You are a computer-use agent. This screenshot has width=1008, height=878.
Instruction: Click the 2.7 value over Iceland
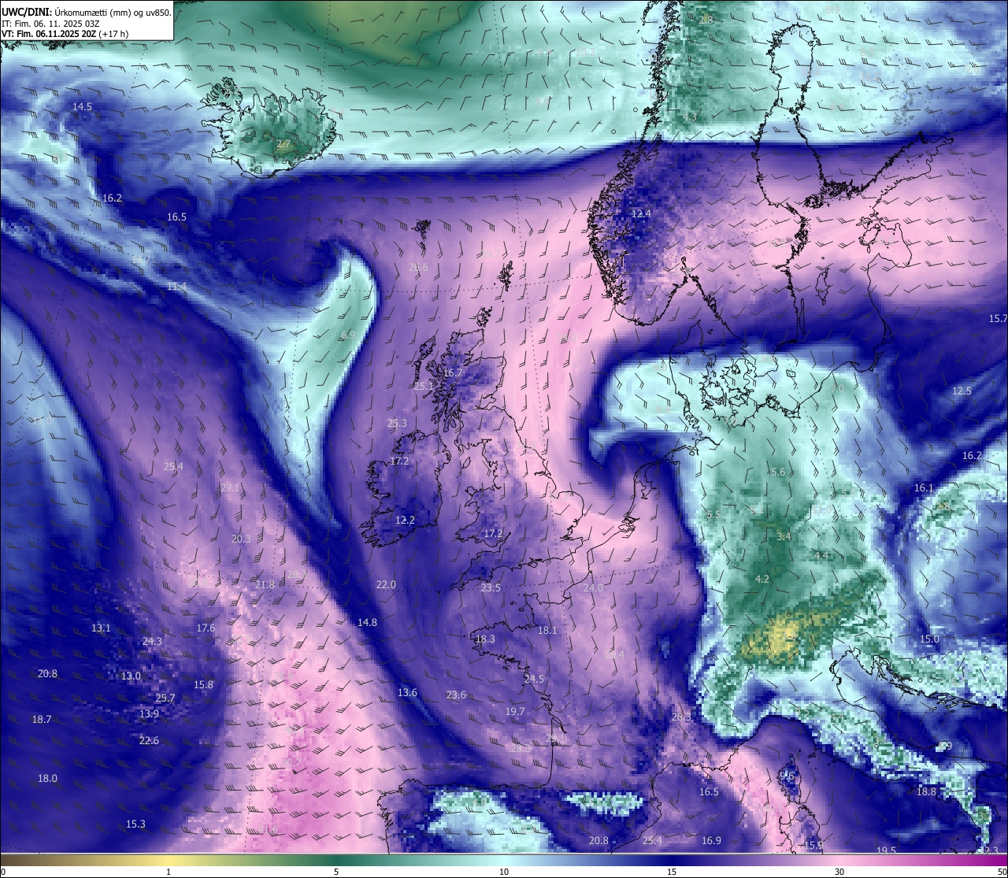tap(283, 144)
